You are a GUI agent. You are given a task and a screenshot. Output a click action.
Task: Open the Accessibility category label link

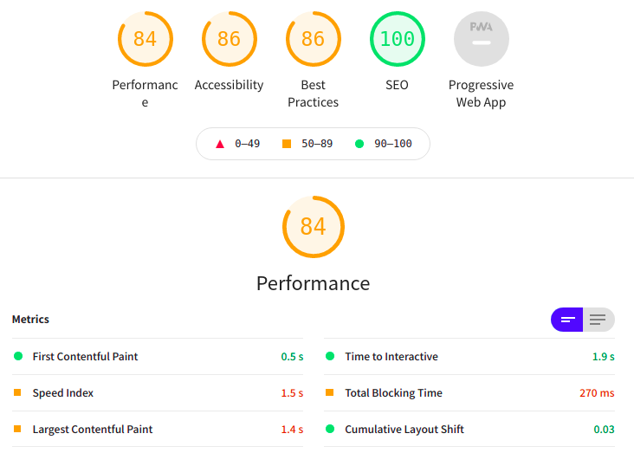point(229,85)
